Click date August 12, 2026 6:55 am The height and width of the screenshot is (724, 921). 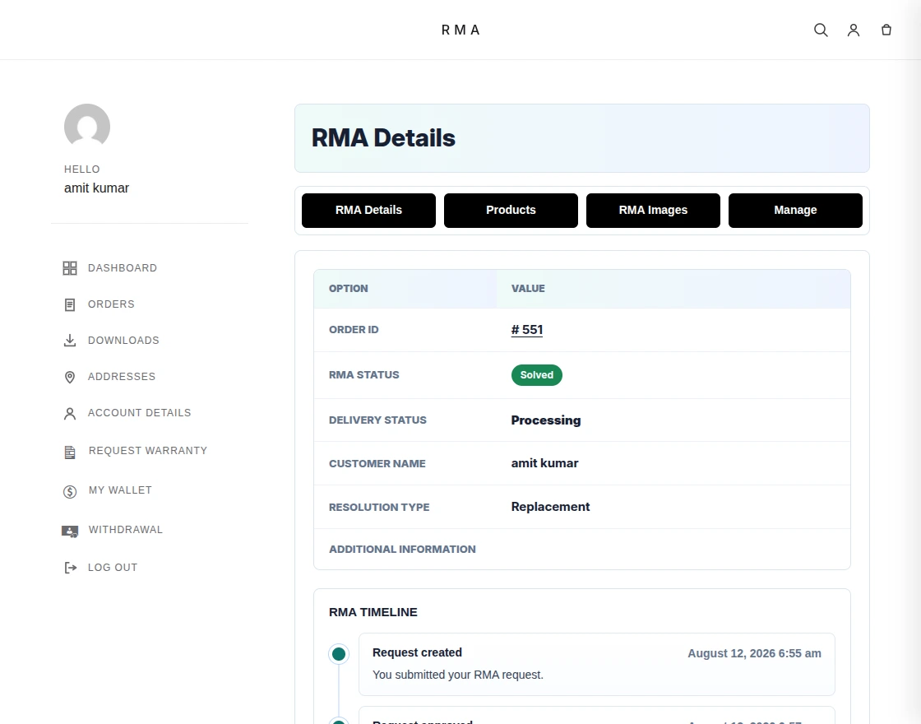coord(754,653)
